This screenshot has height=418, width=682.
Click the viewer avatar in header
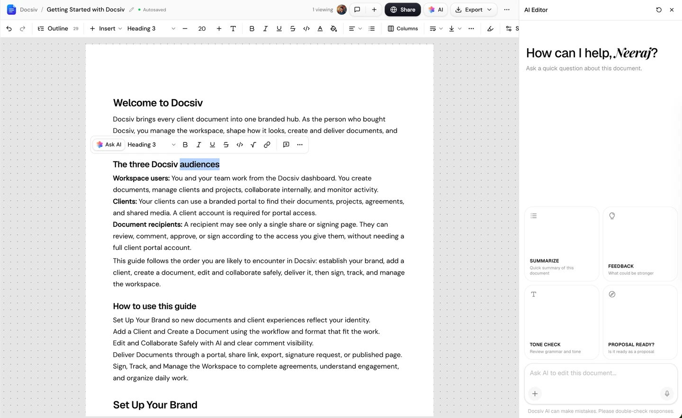[341, 9]
